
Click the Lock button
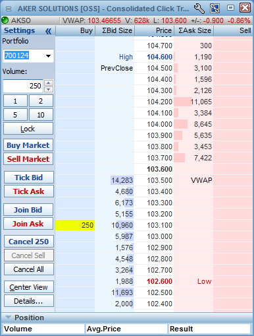click(x=28, y=129)
